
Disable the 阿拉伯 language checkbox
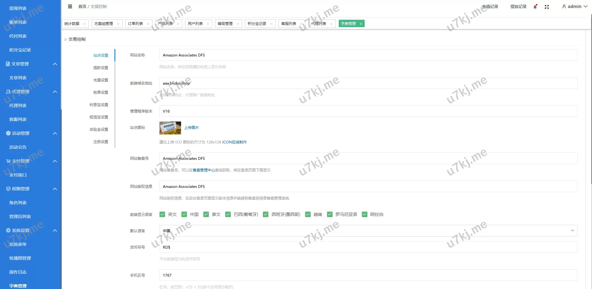pyautogui.click(x=365, y=214)
